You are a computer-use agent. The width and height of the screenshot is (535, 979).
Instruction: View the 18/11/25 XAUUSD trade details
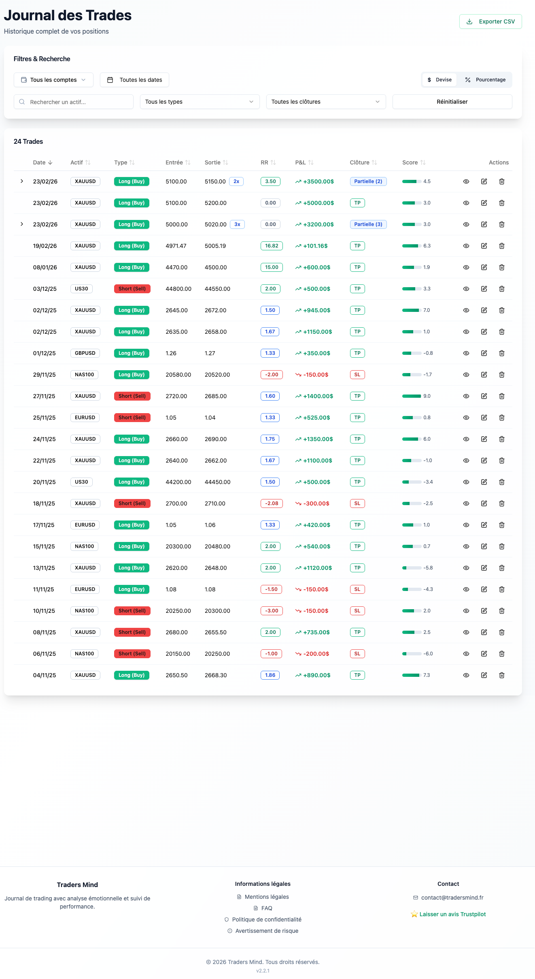click(x=466, y=503)
